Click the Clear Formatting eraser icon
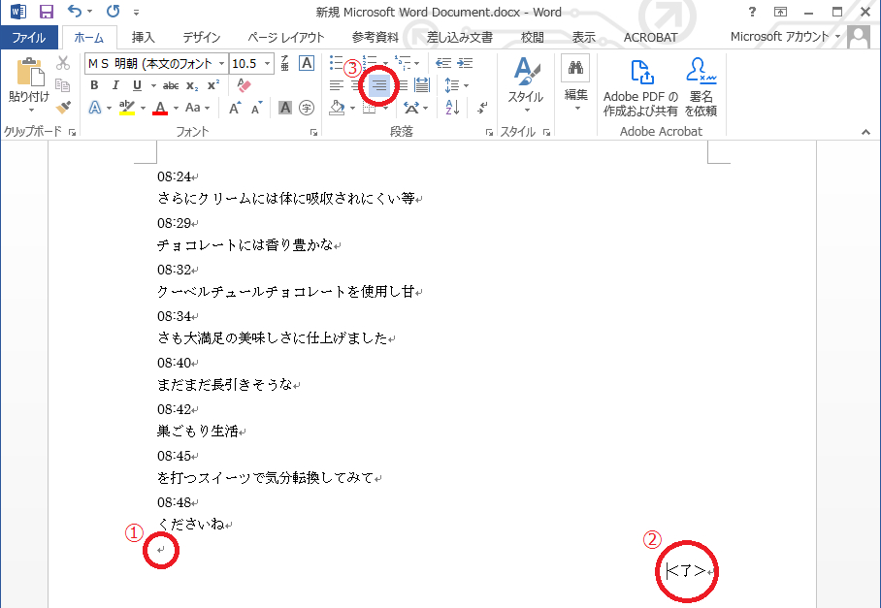The height and width of the screenshot is (608, 881). coord(244,85)
